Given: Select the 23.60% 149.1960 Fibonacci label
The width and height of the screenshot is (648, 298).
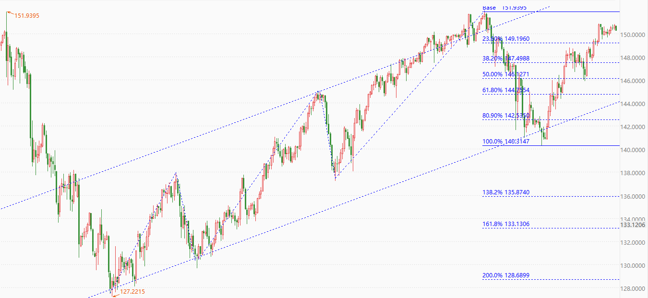Looking at the screenshot, I should [506, 39].
